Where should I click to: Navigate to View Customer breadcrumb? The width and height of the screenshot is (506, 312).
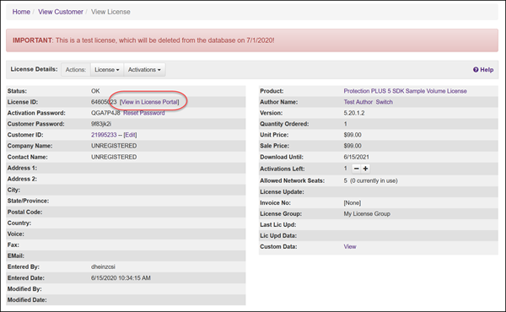pos(61,12)
